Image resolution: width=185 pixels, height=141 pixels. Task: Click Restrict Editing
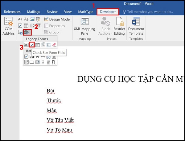[119, 27]
